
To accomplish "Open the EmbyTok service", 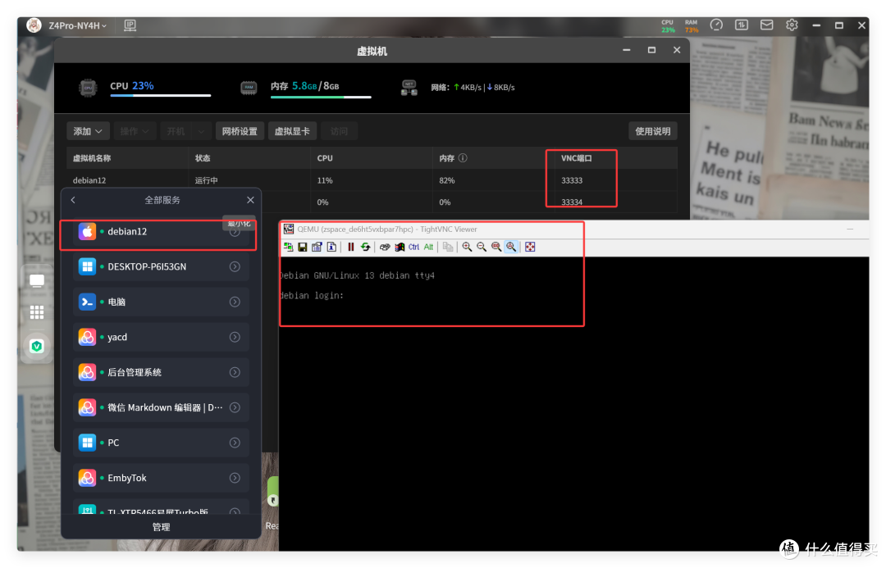I will pyautogui.click(x=161, y=478).
